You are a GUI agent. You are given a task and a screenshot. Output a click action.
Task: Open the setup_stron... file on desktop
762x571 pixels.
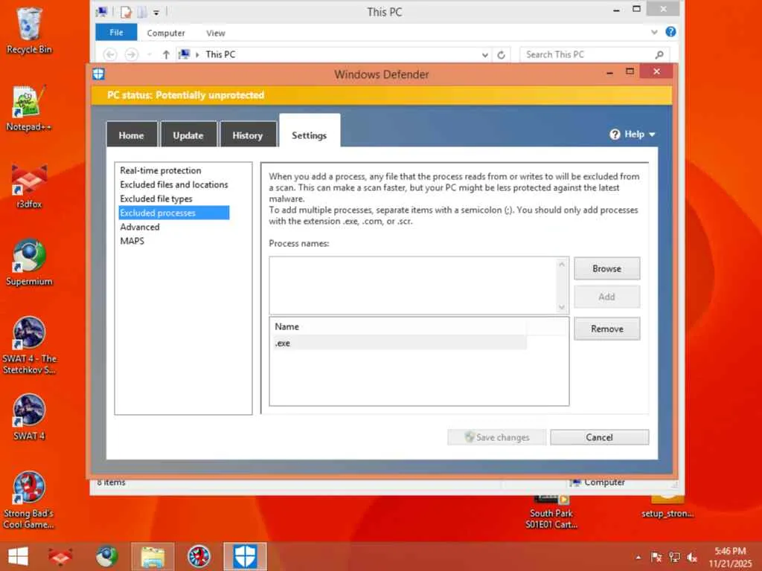click(667, 507)
